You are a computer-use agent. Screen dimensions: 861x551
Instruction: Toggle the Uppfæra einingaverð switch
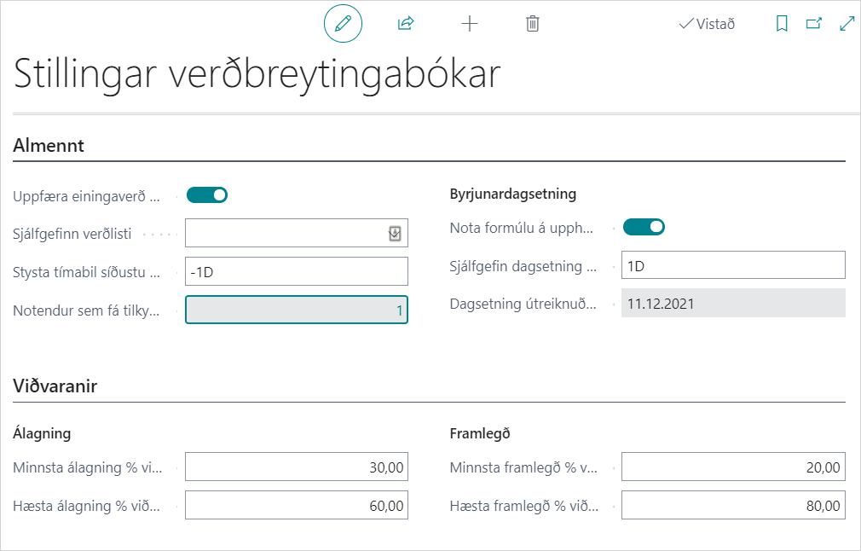click(x=207, y=195)
